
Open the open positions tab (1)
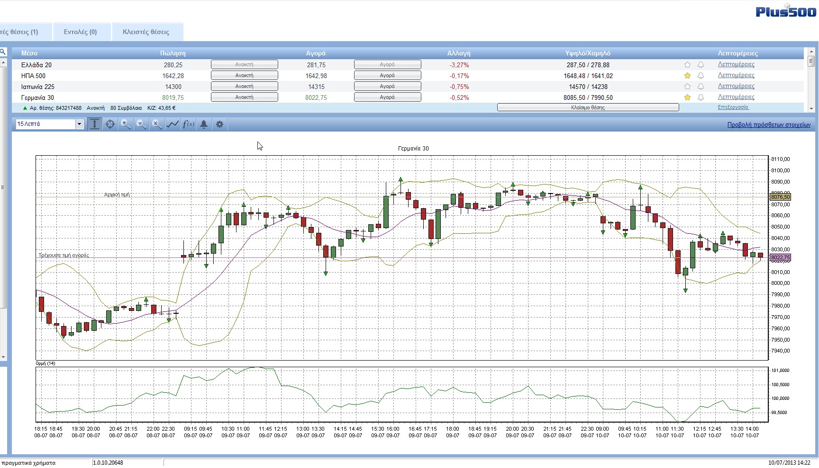[x=25, y=32]
